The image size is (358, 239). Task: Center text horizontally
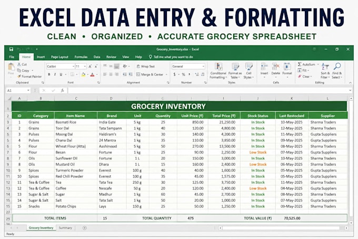point(111,74)
